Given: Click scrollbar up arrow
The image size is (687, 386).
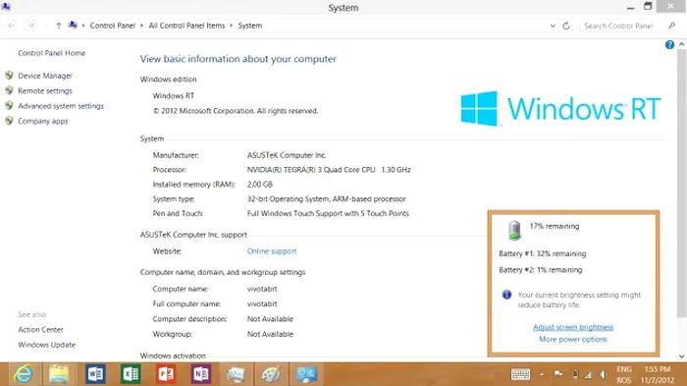Looking at the screenshot, I should [681, 44].
